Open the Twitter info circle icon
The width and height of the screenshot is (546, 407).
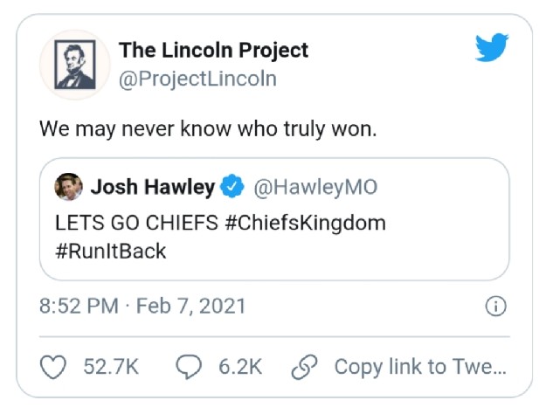click(494, 307)
